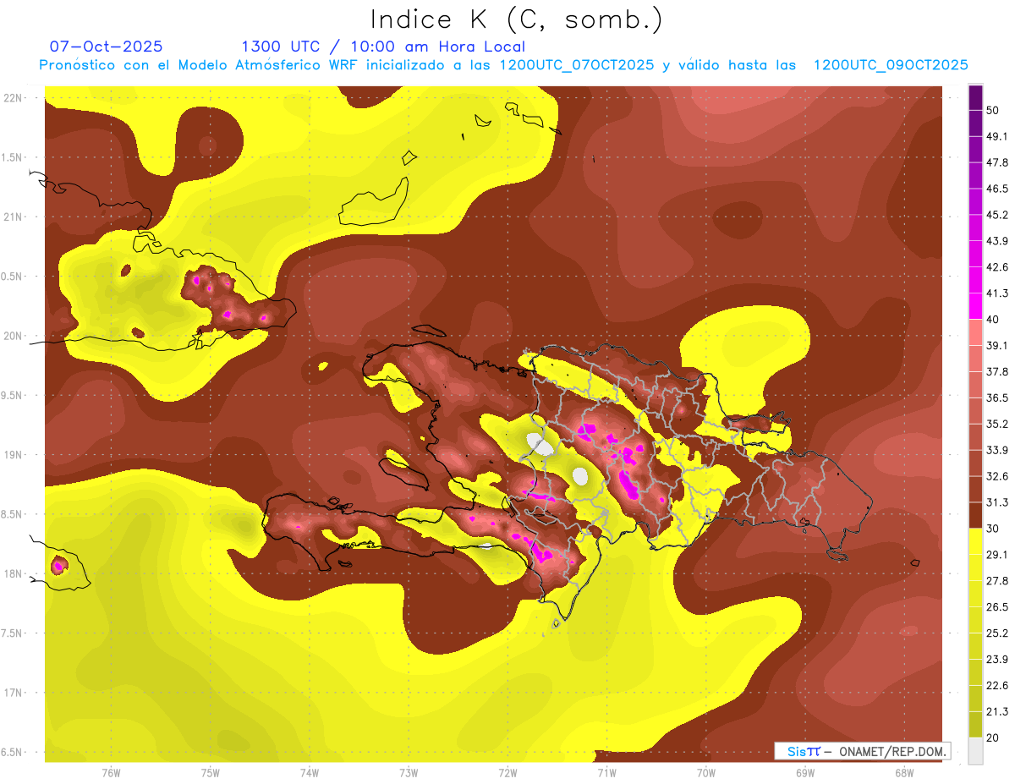Click the bright yellow swatch beside 29.1
This screenshot has width=1015, height=784.
975,540
